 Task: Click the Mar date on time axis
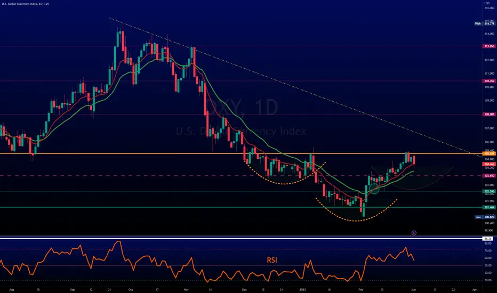(414, 289)
